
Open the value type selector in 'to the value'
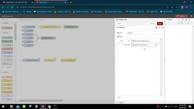tap(133, 45)
